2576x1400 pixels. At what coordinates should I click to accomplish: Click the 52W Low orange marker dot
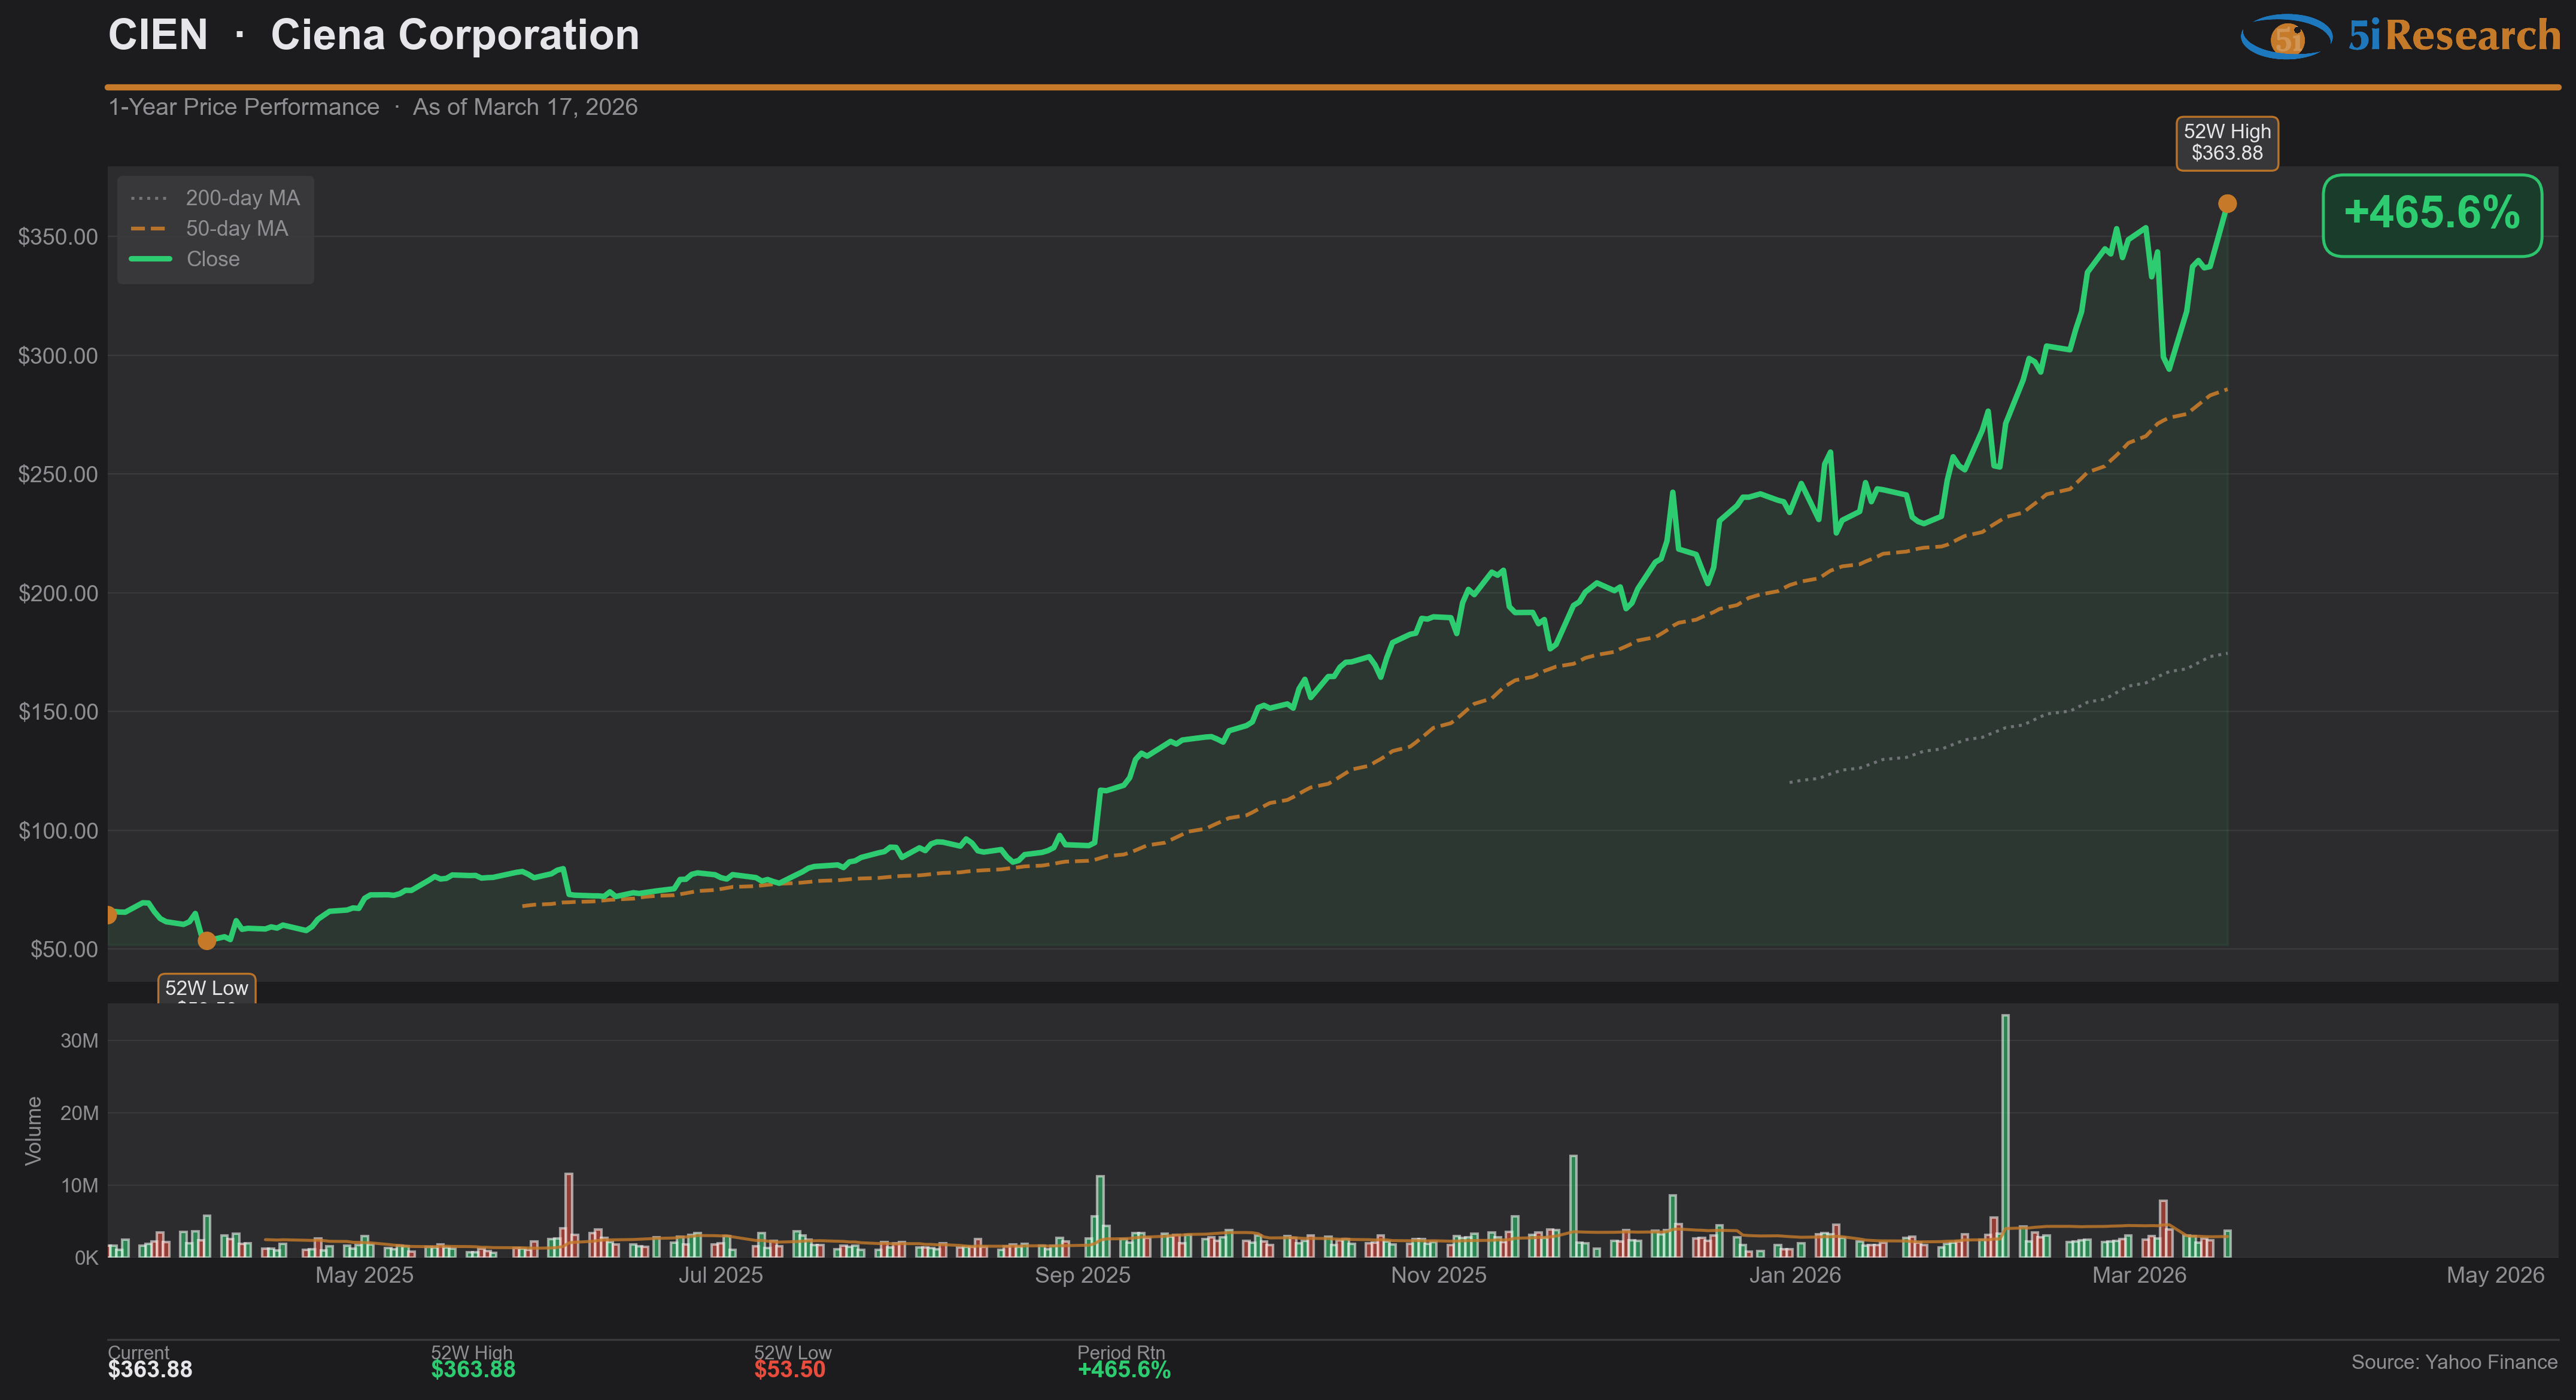point(207,941)
